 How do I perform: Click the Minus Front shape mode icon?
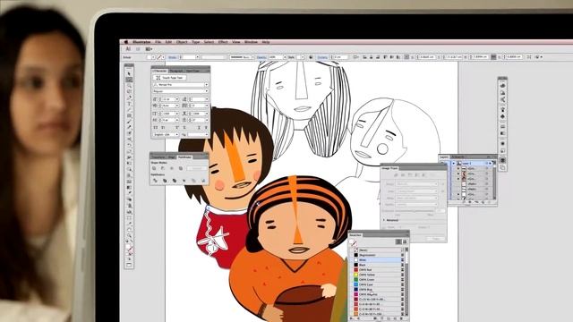[x=163, y=169]
